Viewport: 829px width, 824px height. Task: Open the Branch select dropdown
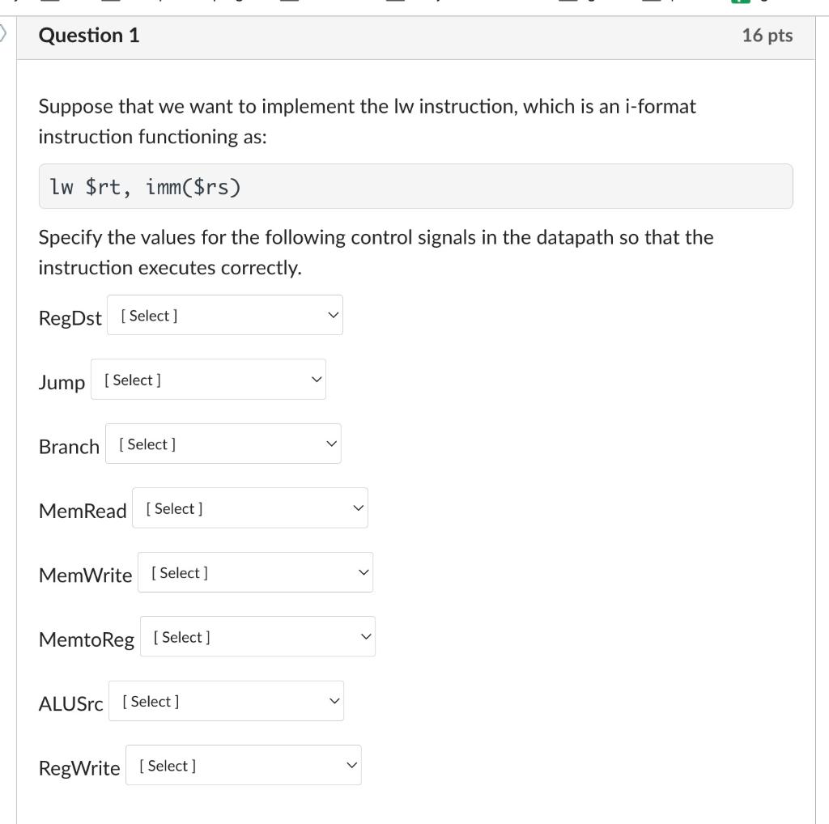[223, 444]
